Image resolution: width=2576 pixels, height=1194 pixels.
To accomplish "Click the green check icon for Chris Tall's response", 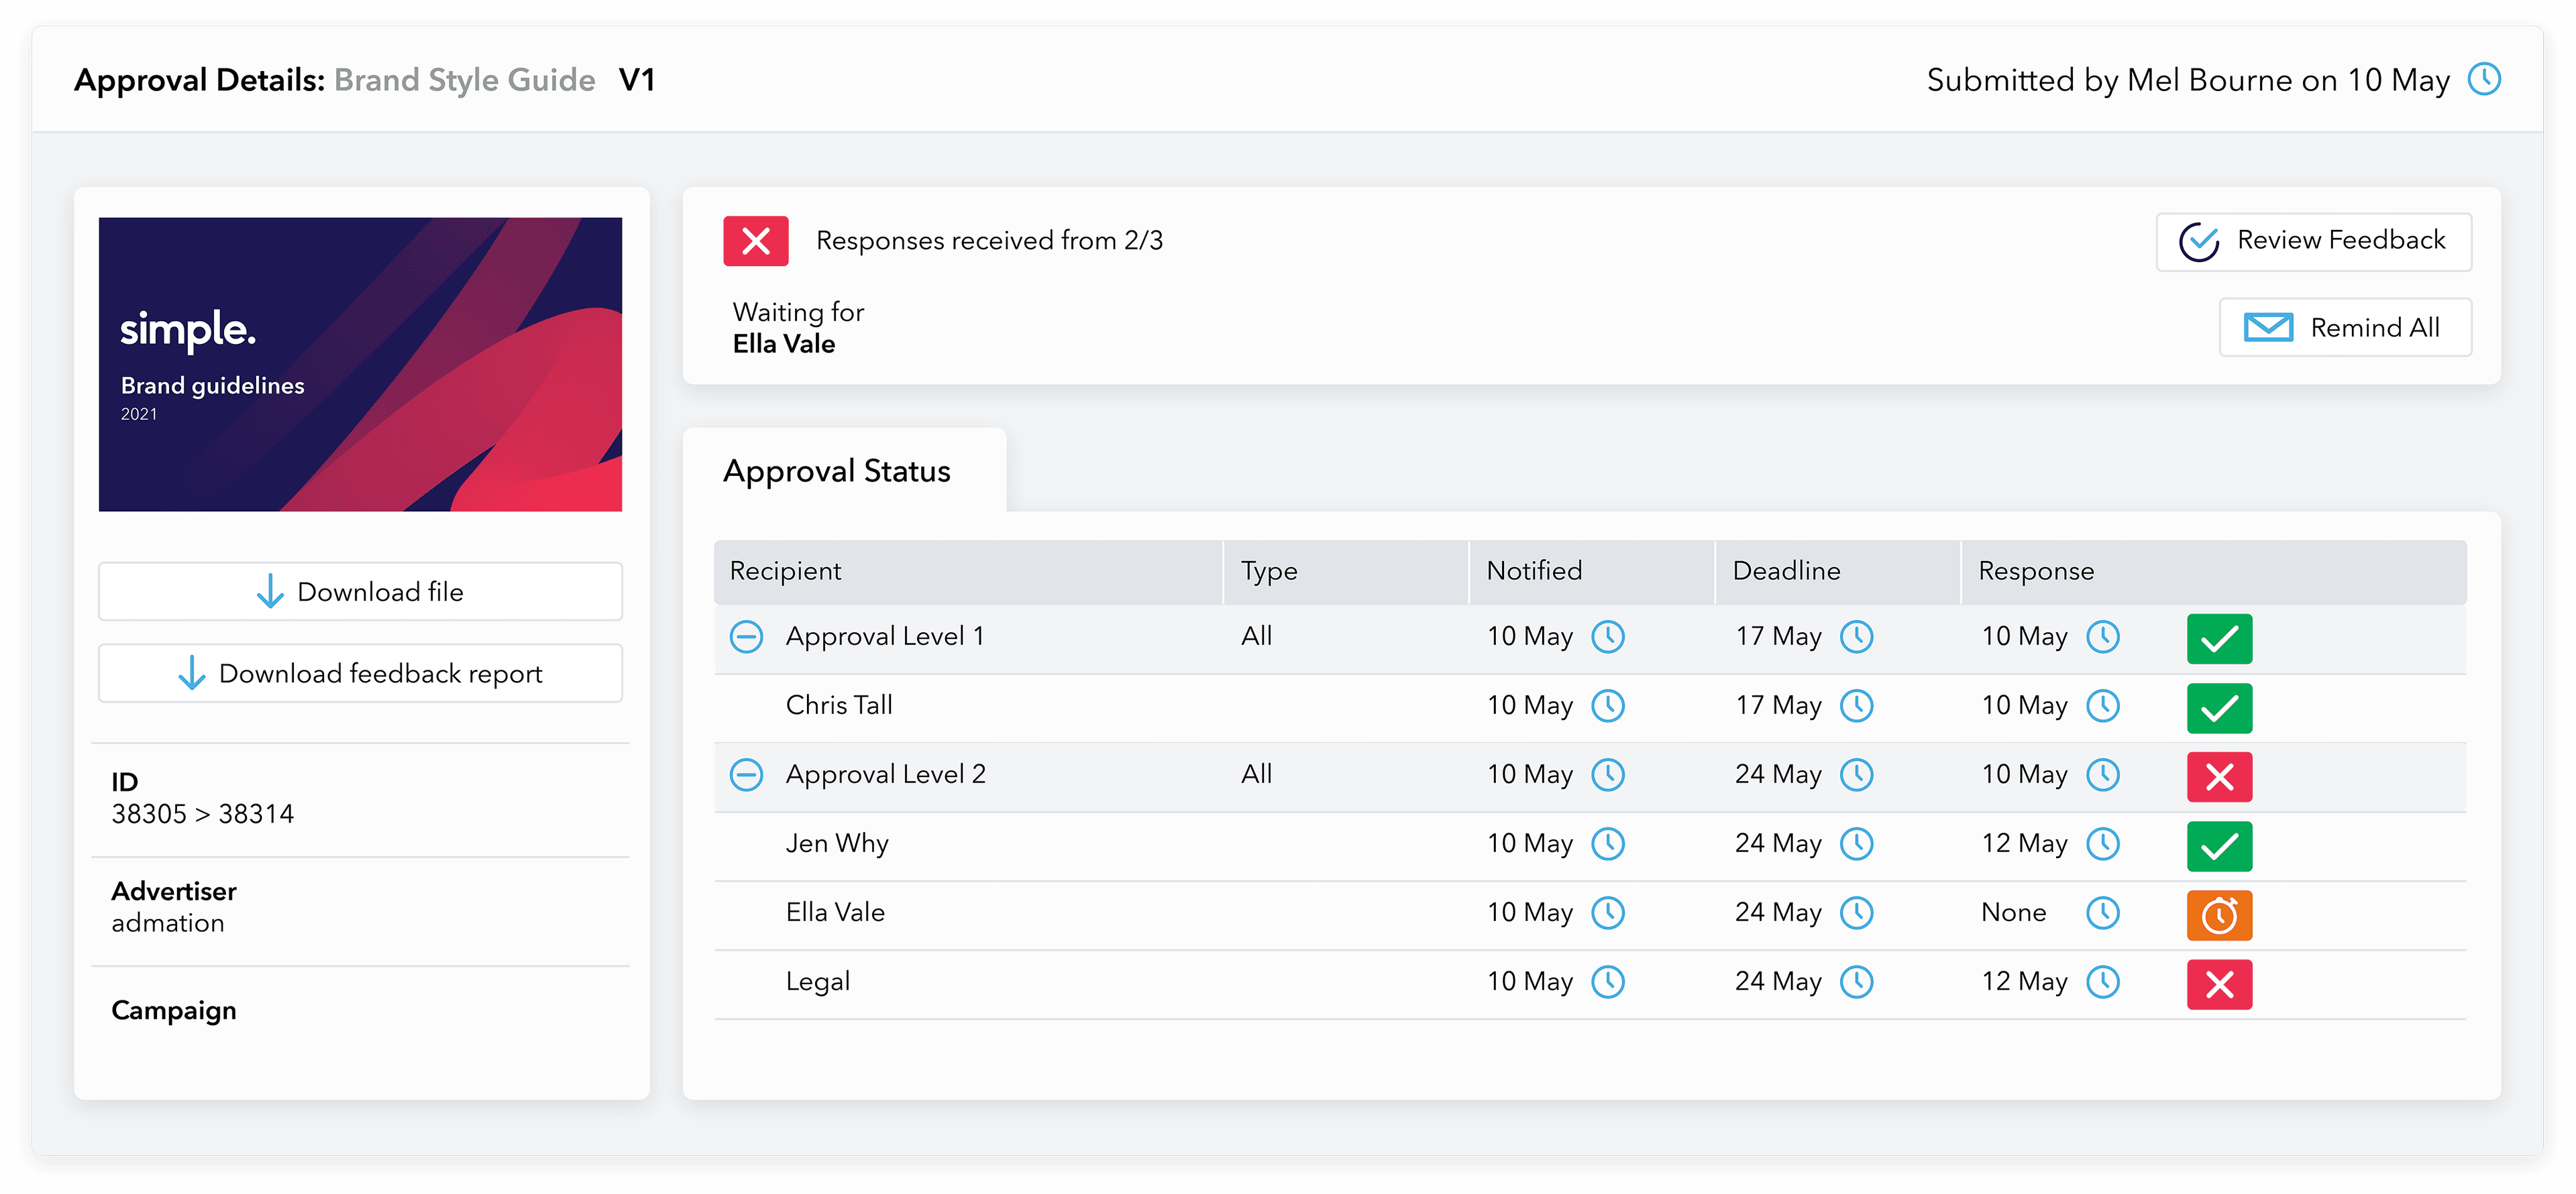I will coord(2219,709).
